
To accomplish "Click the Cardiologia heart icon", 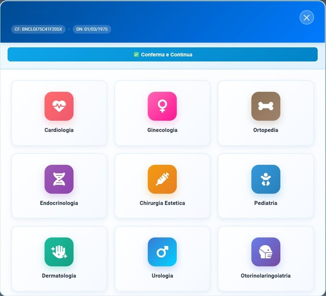I will (x=59, y=106).
